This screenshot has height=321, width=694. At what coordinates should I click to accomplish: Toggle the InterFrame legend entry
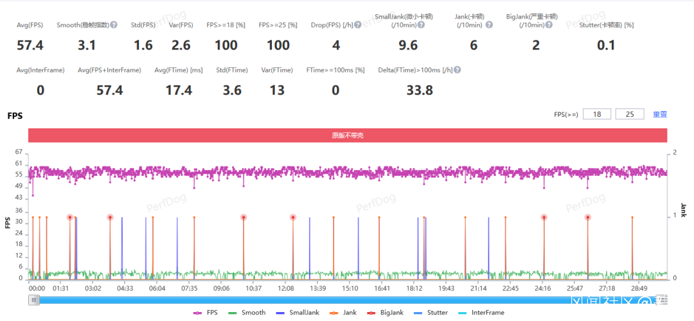[x=481, y=313]
